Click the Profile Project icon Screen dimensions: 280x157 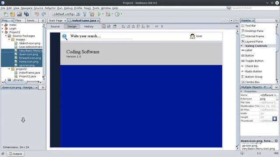click(x=117, y=14)
